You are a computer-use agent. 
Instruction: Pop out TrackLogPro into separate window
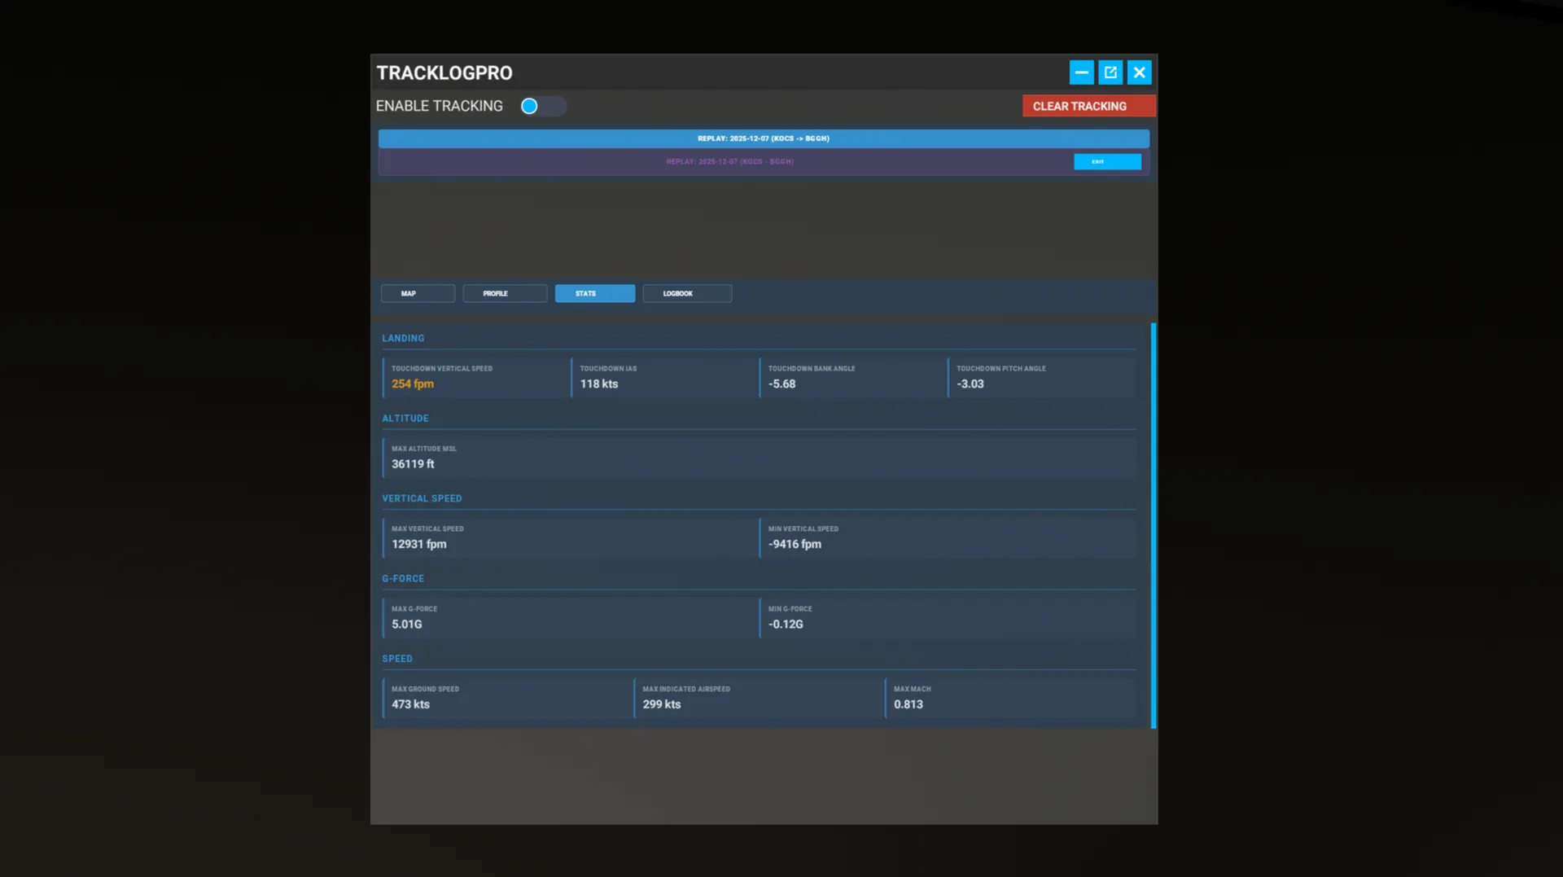pyautogui.click(x=1110, y=72)
